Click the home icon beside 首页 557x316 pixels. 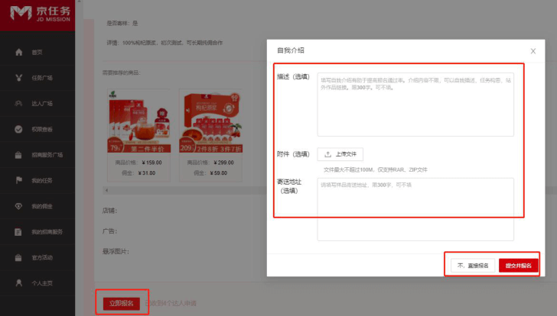[19, 52]
